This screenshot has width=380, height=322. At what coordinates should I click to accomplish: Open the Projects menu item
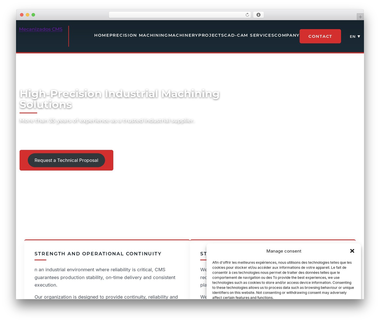coord(211,35)
